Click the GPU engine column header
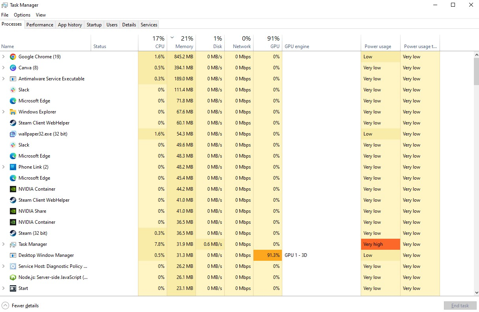This screenshot has height=312, width=479. pos(321,43)
